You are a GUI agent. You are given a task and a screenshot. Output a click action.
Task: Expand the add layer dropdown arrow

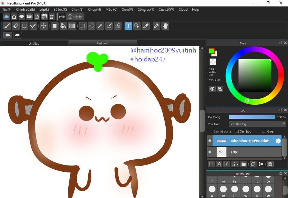[x=237, y=164]
